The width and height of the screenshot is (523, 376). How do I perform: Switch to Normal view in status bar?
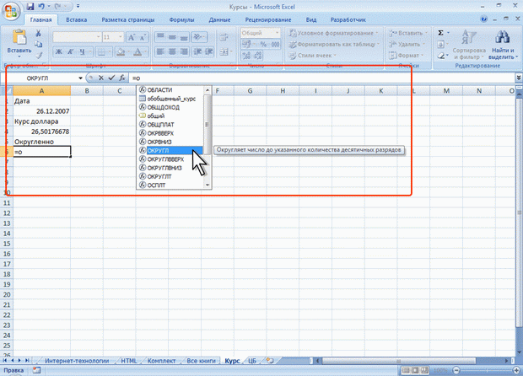[403, 370]
